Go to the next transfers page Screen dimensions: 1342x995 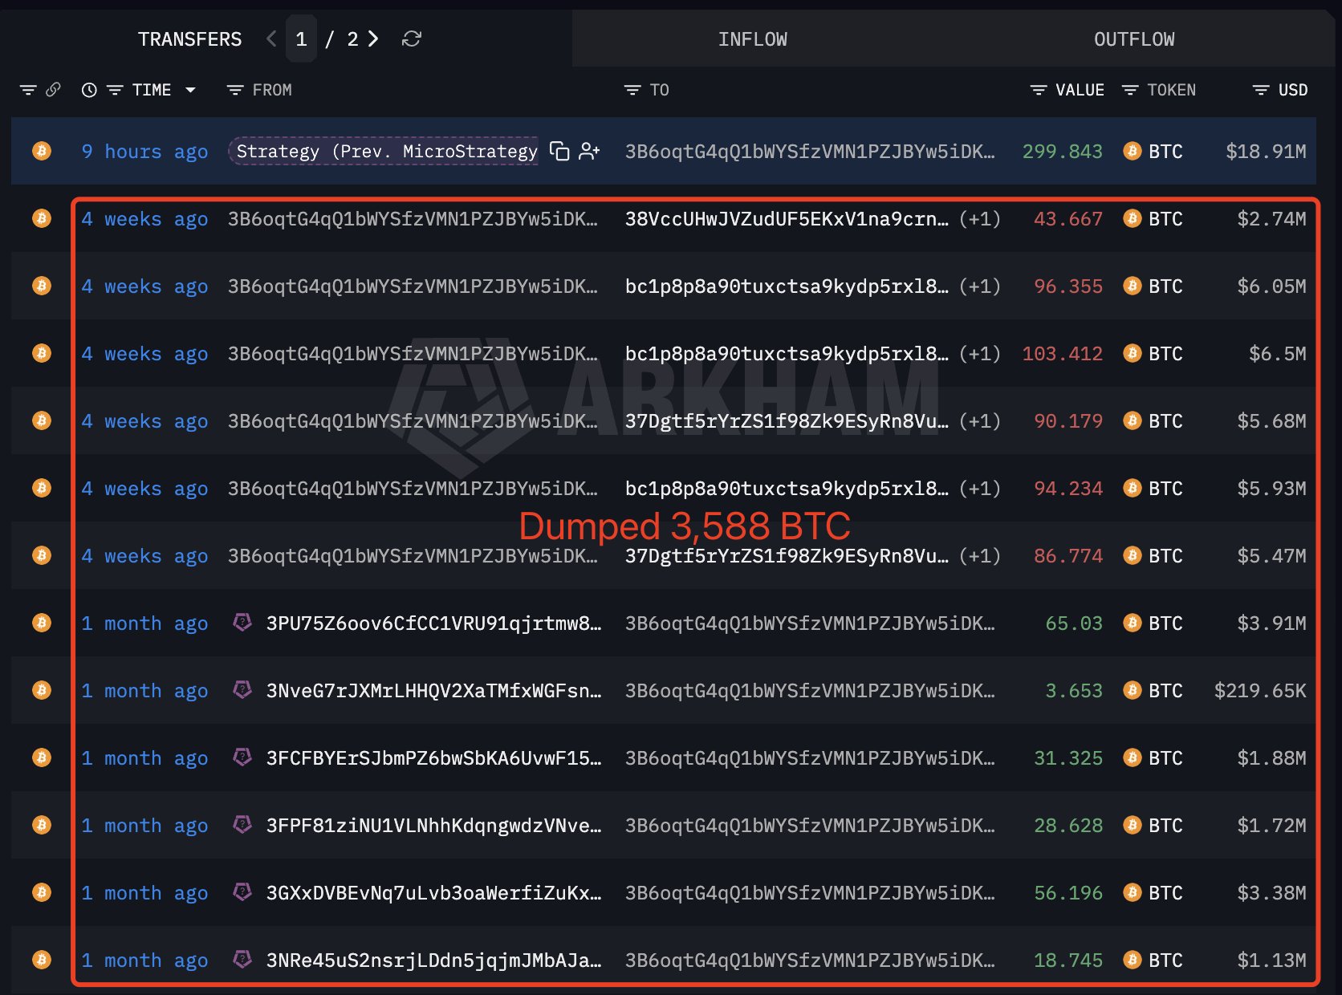coord(373,39)
